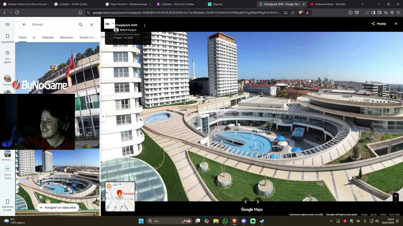Go to next photo arrow
Image resolution: width=403 pixels, height=226 pixels.
tap(258, 202)
